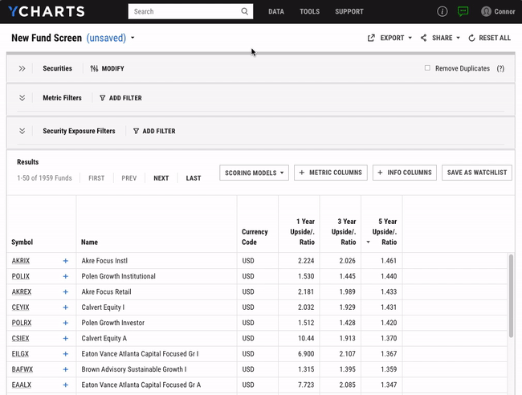
Task: Add CEYIX using its plus icon
Action: click(66, 307)
